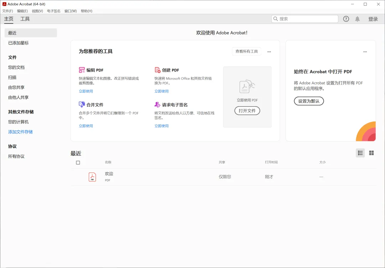Click the 设置为默认 button

[309, 101]
